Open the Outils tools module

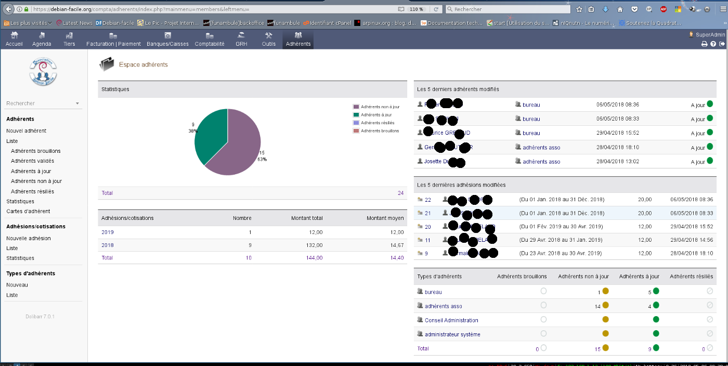click(269, 40)
